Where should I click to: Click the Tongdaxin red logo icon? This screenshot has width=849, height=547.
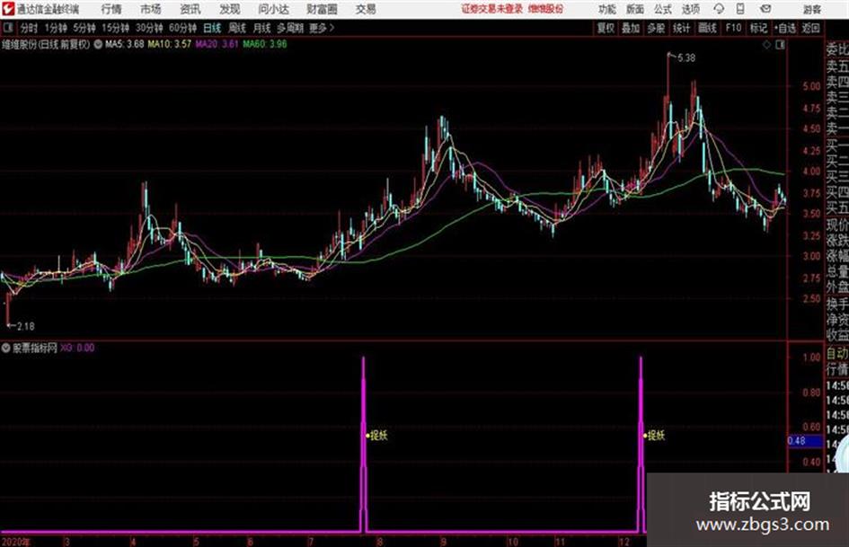(x=8, y=9)
